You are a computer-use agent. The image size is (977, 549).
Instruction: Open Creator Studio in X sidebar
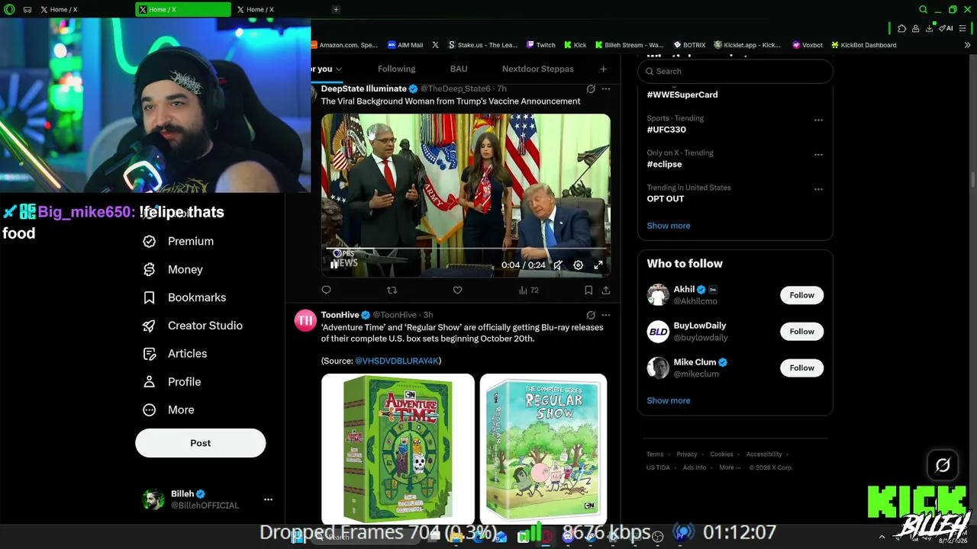(x=193, y=326)
